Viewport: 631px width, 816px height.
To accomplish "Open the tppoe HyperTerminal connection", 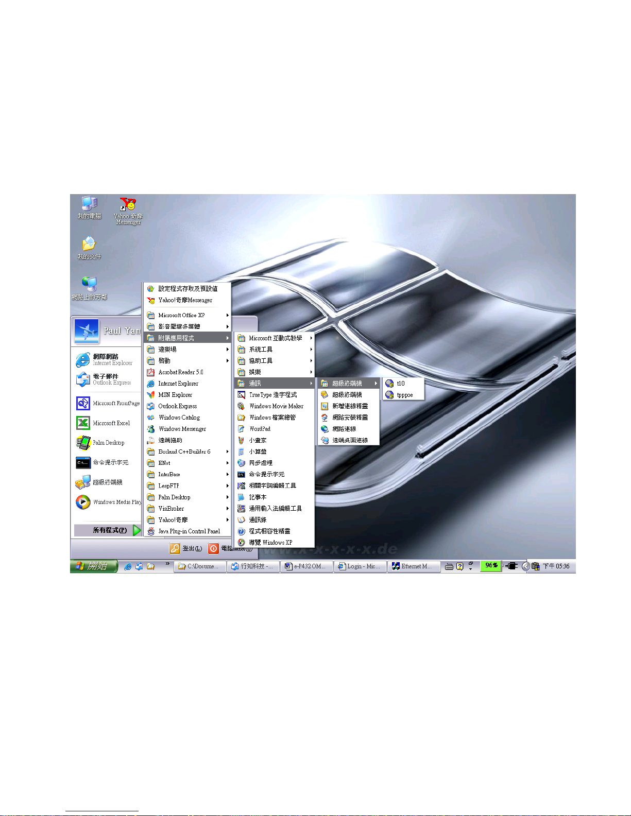I will (403, 395).
